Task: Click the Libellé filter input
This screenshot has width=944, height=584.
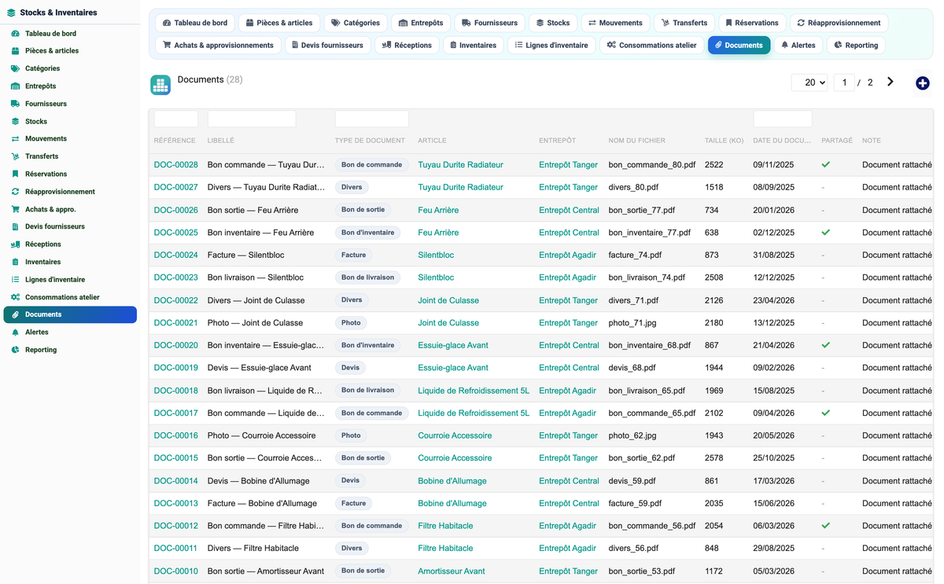Action: [252, 119]
